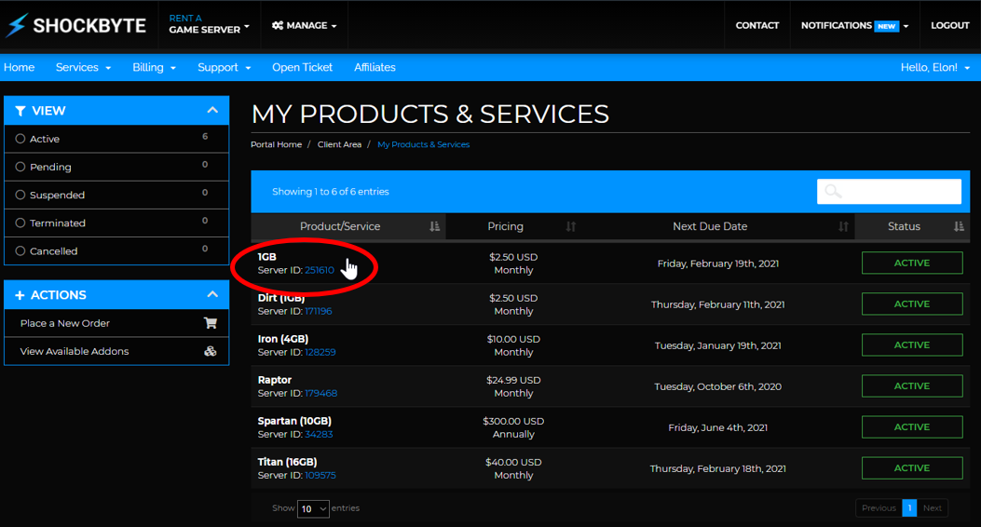Sort by Product/Service column sort icon
This screenshot has height=527, width=981.
434,226
